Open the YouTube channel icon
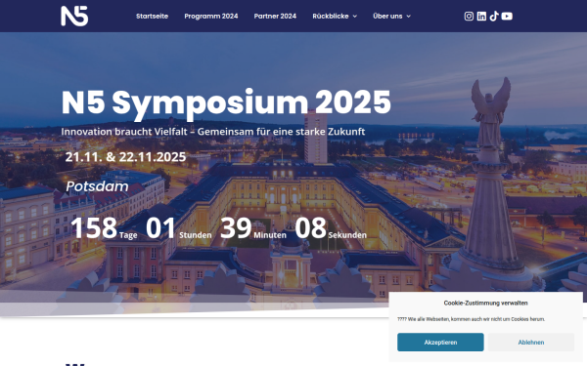Image resolution: width=587 pixels, height=366 pixels. (x=507, y=16)
